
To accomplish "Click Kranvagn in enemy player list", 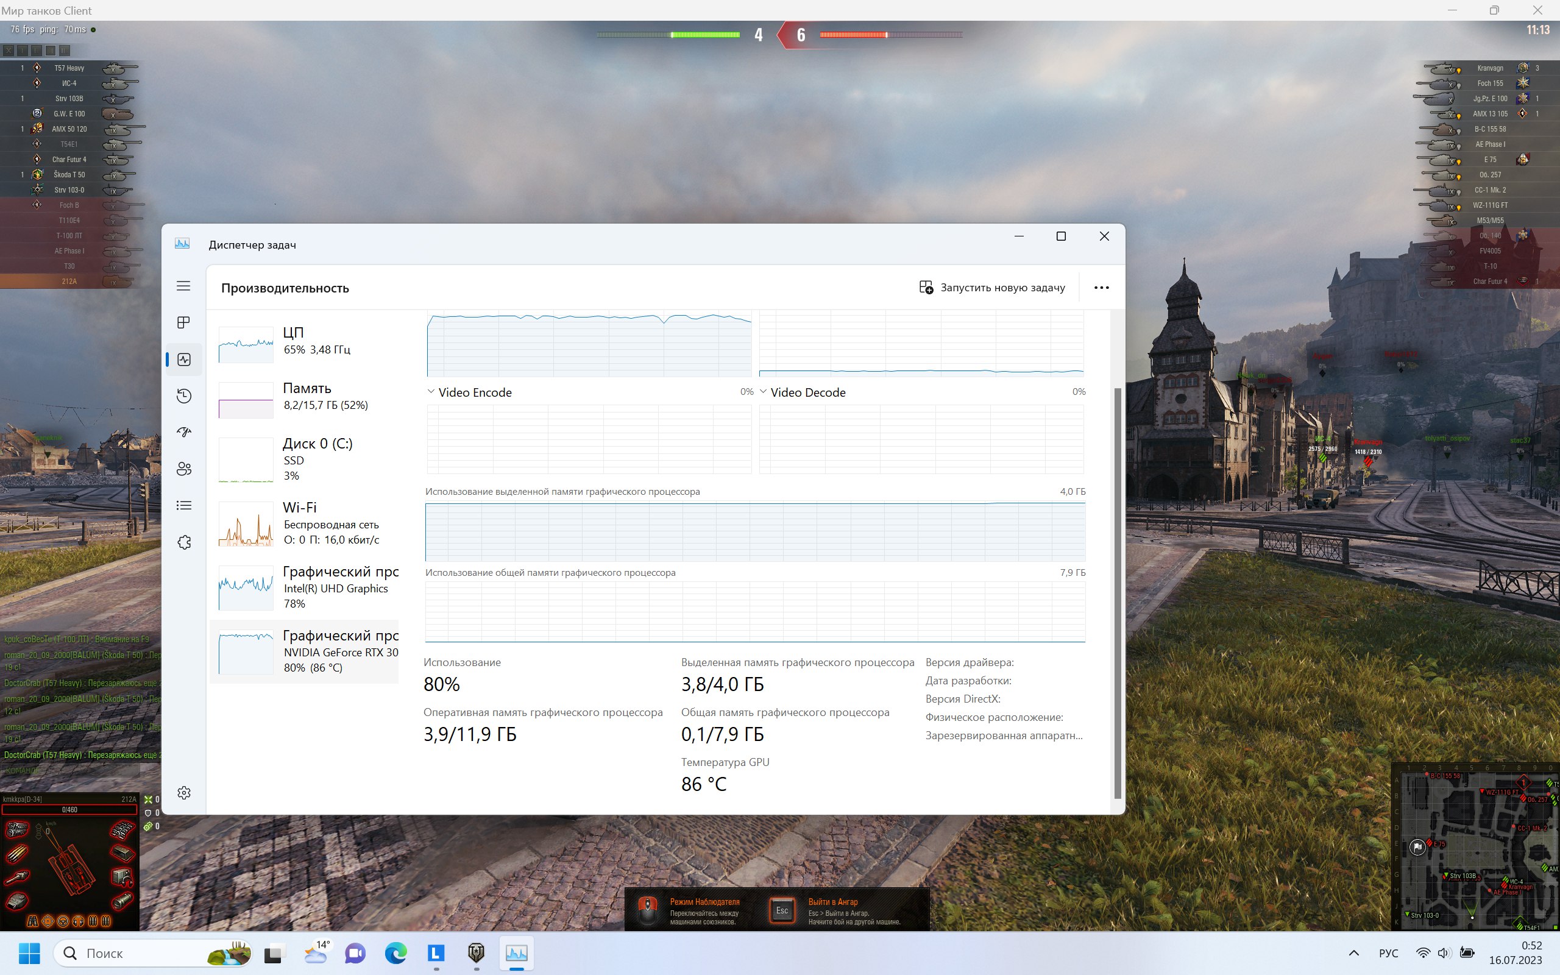I will 1490,68.
